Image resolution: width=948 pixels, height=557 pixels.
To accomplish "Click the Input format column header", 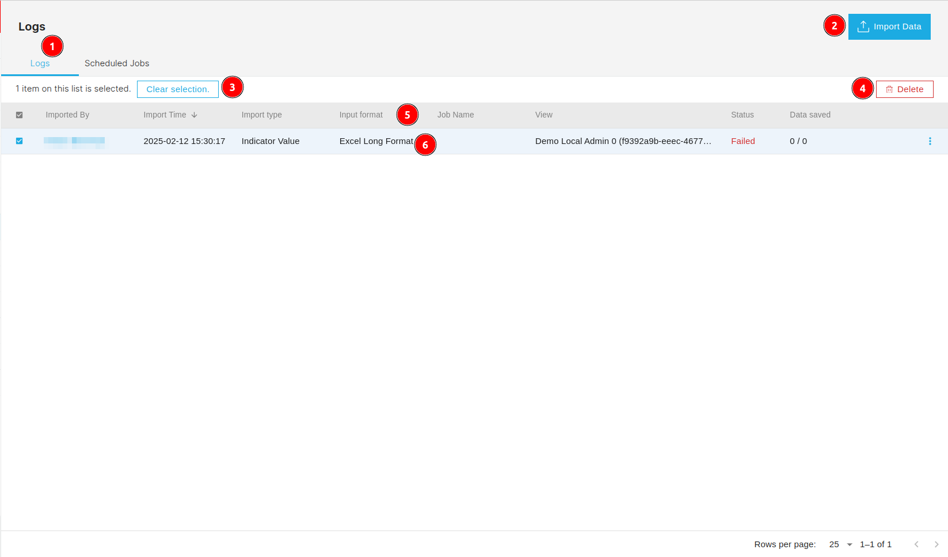I will pyautogui.click(x=361, y=115).
